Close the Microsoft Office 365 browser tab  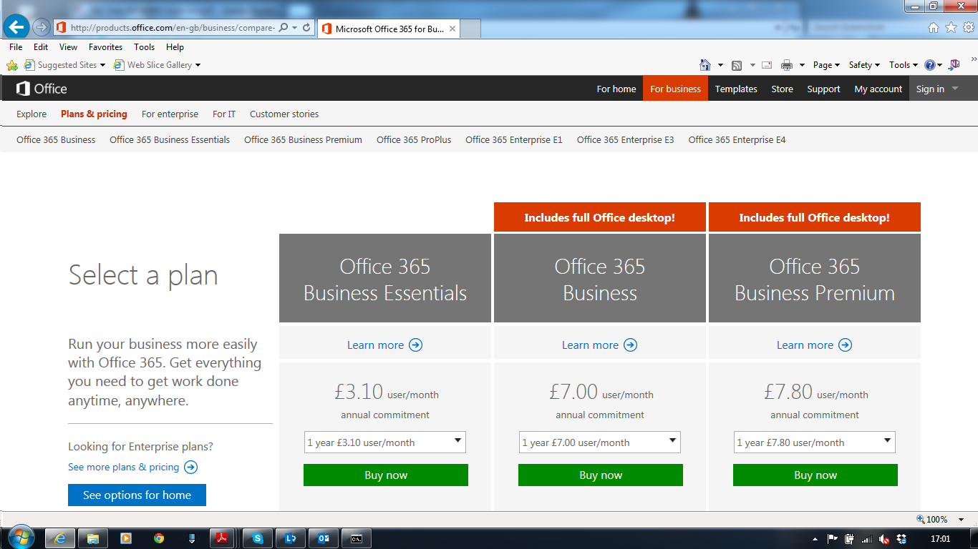[452, 29]
